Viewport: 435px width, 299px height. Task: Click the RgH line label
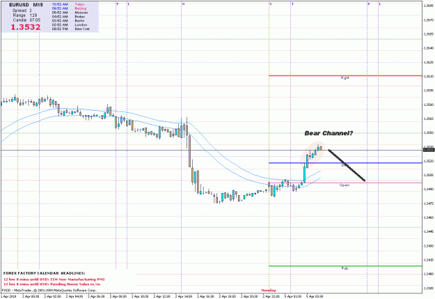pos(345,78)
